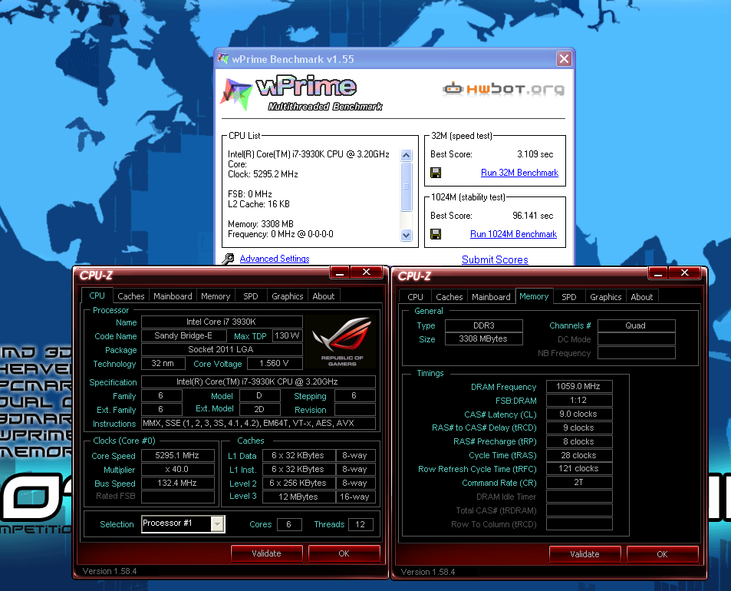Image resolution: width=731 pixels, height=591 pixels.
Task: Open the Processor #1 selection dropdown
Action: [217, 524]
